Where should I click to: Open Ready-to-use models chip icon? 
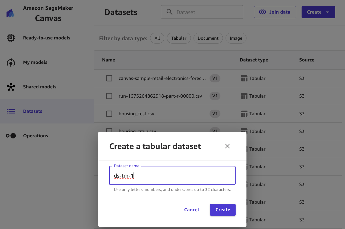point(11,38)
